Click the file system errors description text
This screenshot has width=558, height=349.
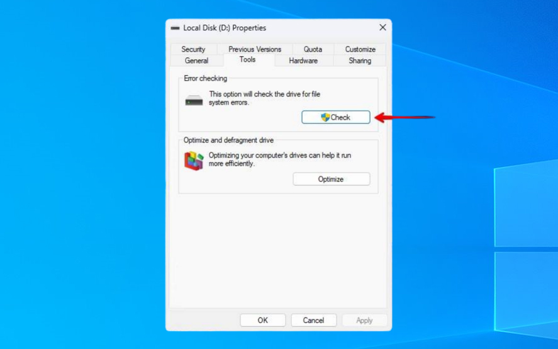264,98
